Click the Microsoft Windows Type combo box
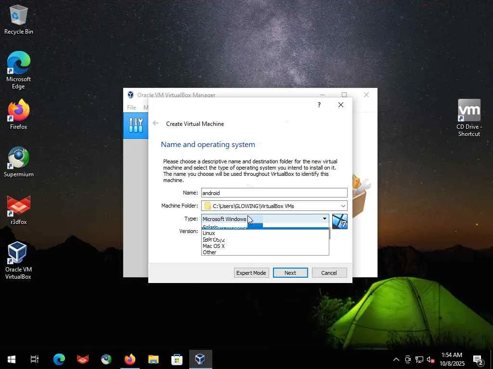The width and height of the screenshot is (493, 369). point(265,219)
